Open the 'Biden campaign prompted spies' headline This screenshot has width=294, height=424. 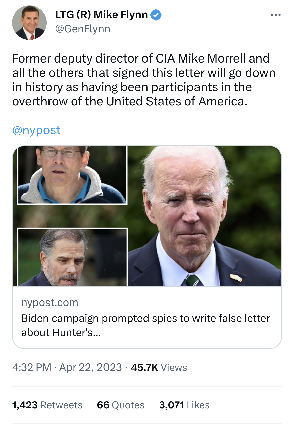[x=145, y=325]
